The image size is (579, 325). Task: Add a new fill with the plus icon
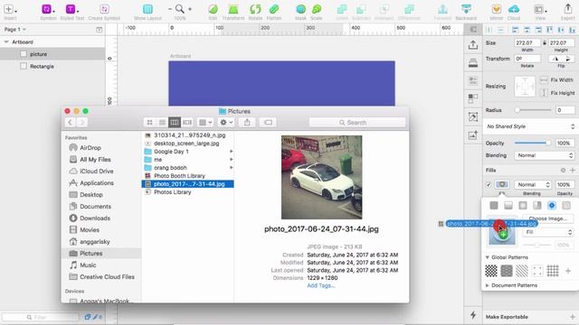click(573, 171)
